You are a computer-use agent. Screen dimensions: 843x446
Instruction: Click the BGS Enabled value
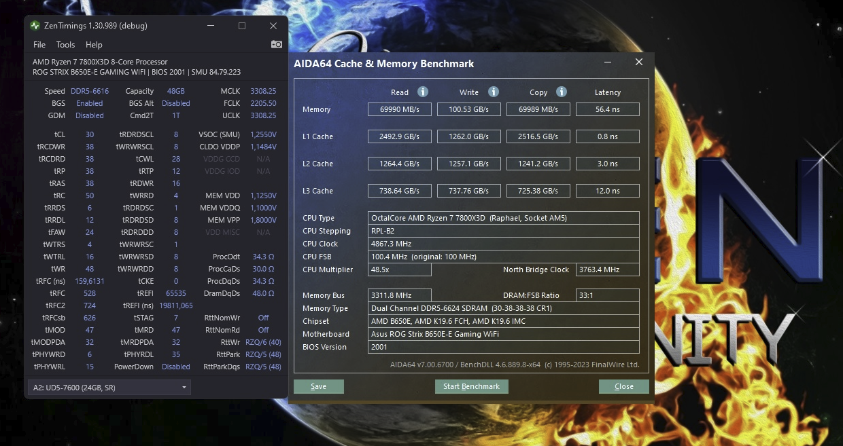(x=90, y=103)
